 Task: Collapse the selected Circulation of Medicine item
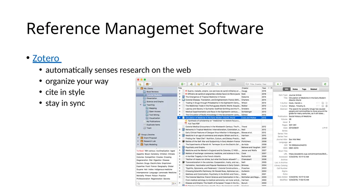tap(180, 118)
